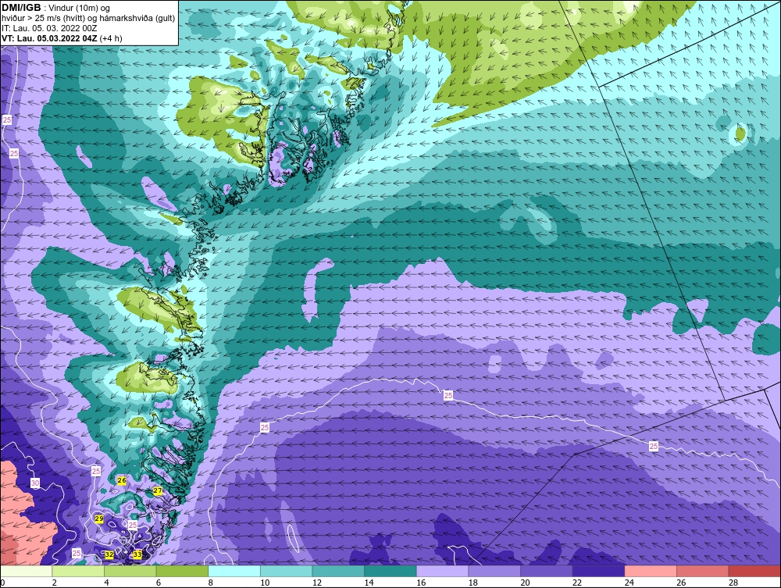The image size is (781, 588).
Task: Click the yellow gust label "29" on the map
Action: point(99,519)
